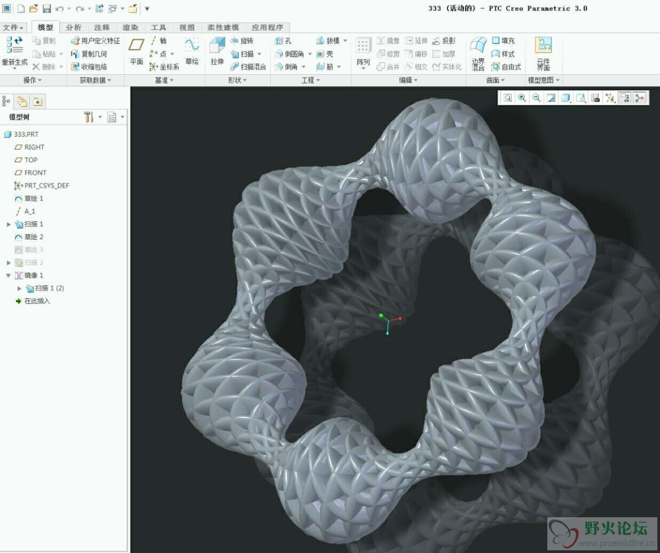Expand the 曲面 (Surfaces) group overflow
Viewport: 660px width, 553px height.
click(496, 80)
